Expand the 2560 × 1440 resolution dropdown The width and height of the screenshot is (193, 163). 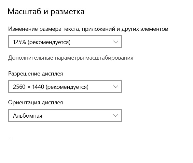point(65,87)
